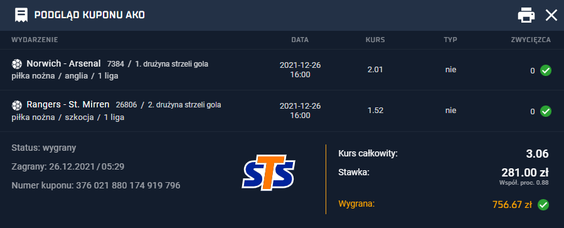564x228 pixels.
Task: Click the Kurs column header
Action: (x=375, y=40)
